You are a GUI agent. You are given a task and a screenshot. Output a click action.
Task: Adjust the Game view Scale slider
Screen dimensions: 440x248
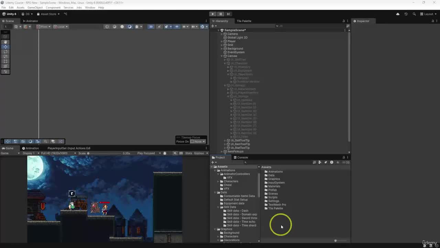104,153
